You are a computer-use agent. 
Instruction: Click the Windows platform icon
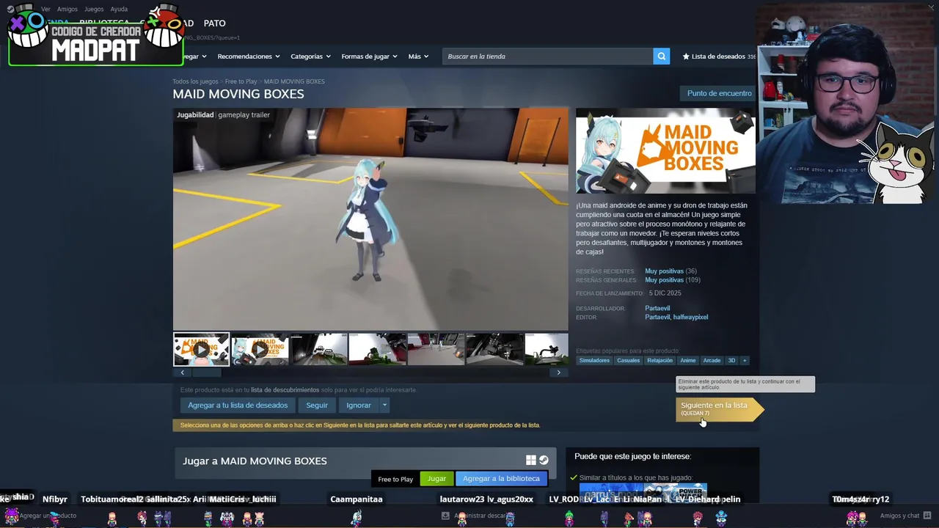tap(531, 461)
